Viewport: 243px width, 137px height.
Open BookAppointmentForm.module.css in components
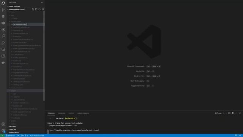click(x=27, y=46)
